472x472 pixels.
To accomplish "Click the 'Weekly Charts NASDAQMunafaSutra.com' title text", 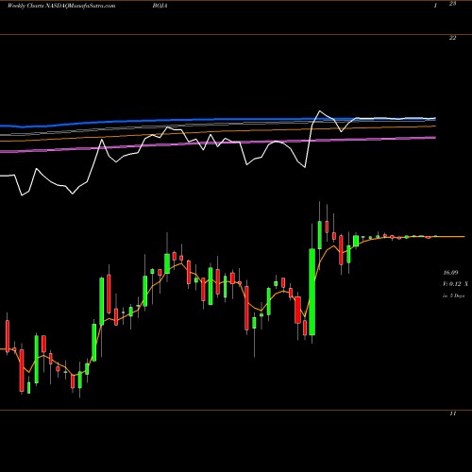I will 61,6.
